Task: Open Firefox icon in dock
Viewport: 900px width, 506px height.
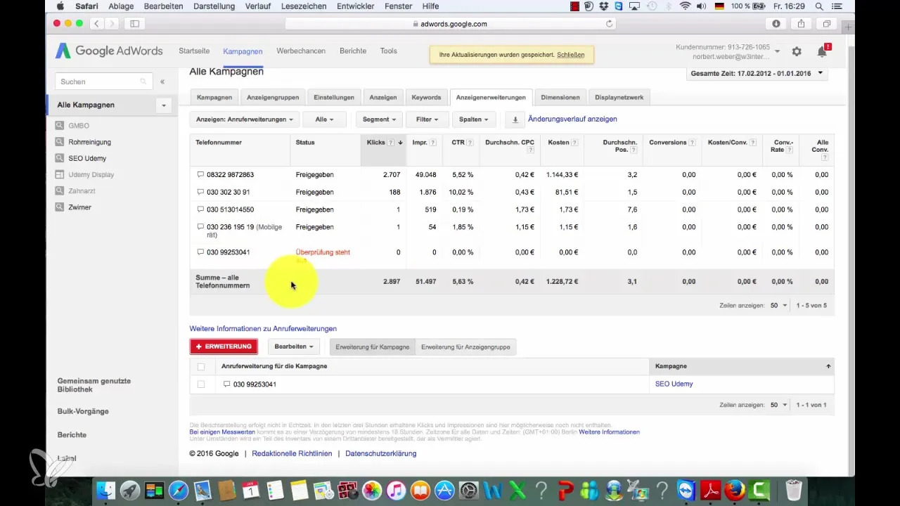Action: (735, 490)
